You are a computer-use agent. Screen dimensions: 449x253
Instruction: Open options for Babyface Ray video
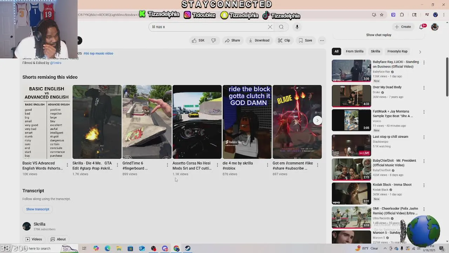click(x=424, y=63)
